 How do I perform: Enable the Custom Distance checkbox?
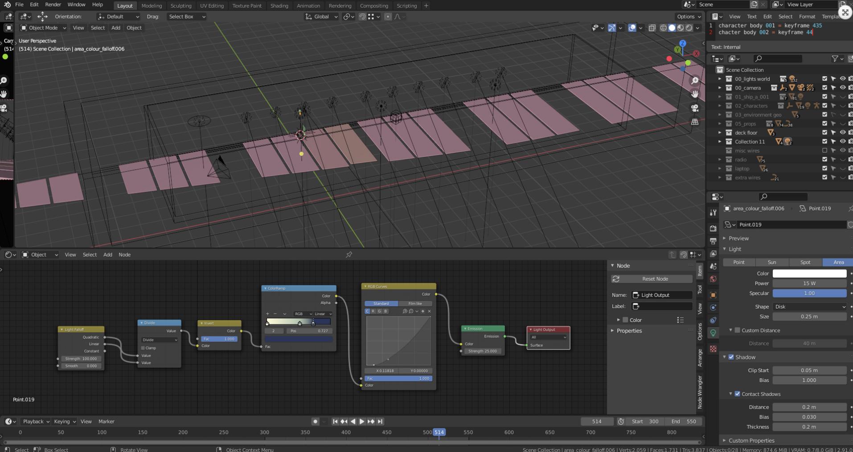[x=737, y=330]
